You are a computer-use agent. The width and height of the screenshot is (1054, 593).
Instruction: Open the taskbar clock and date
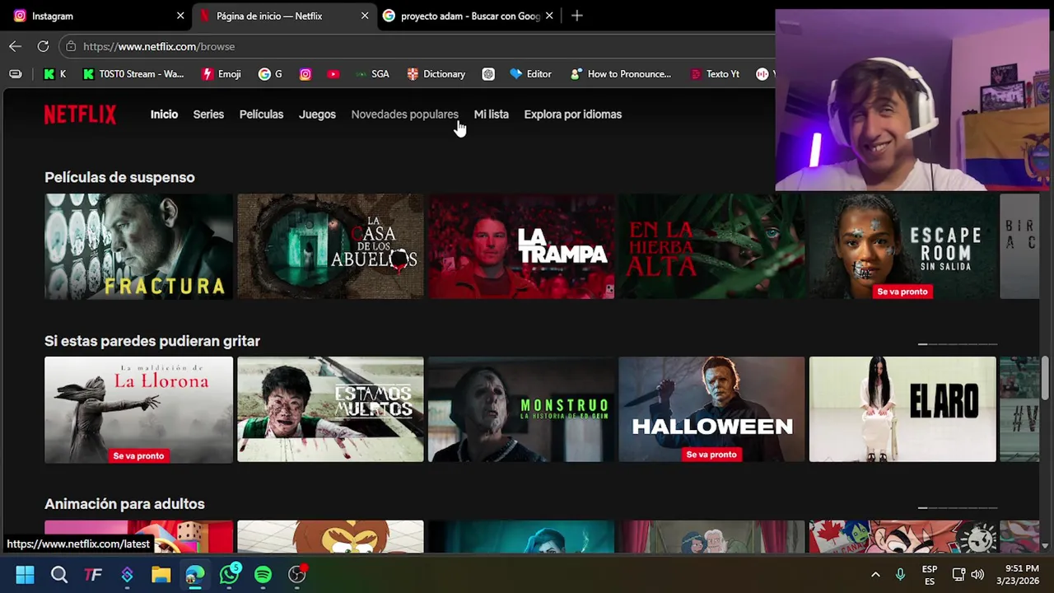1018,575
